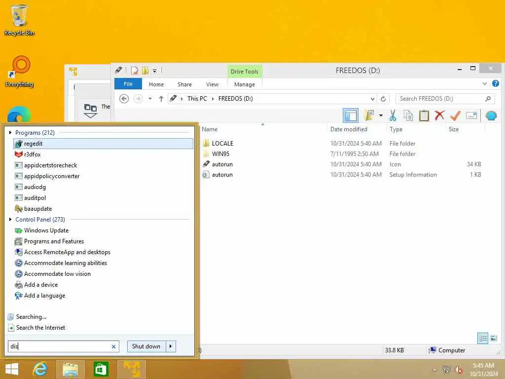Toggle the navigation pane layout icon
505x379 pixels.
351,115
